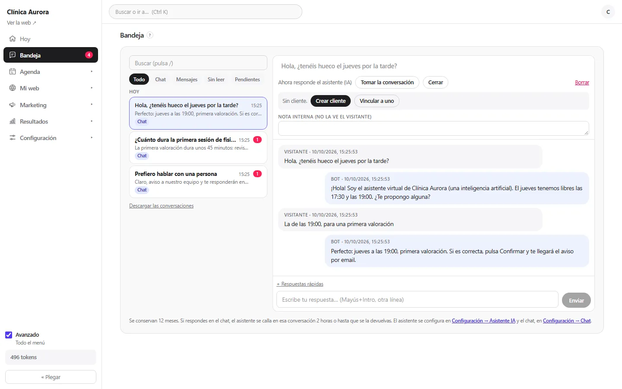Viewport: 622px width, 389px height.
Task: Click the Enviar send button
Action: tap(576, 300)
